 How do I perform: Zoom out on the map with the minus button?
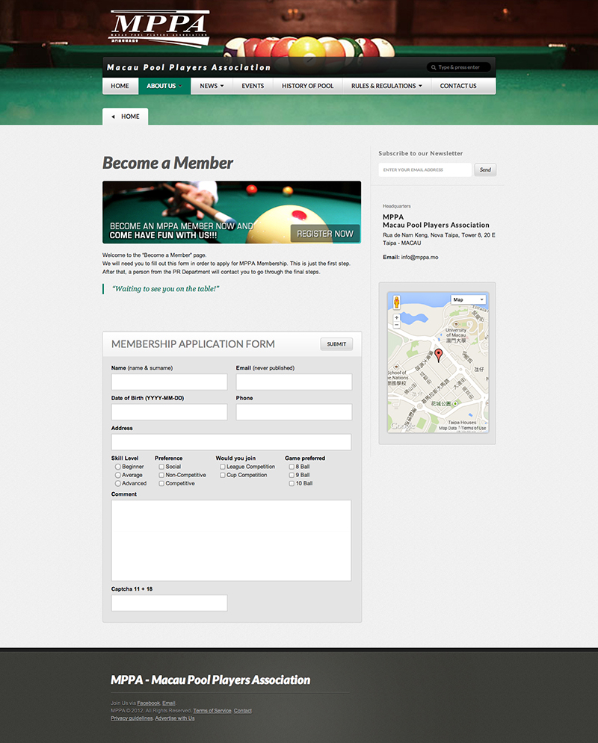pyautogui.click(x=396, y=326)
